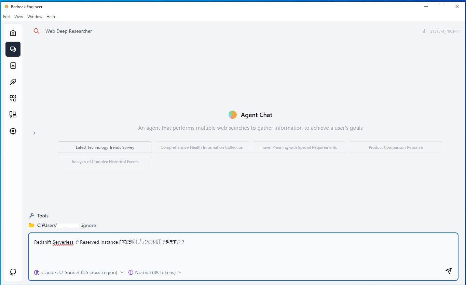This screenshot has height=285, width=466.
Task: Choose Analysis of Complex Historical Events
Action: pos(105,161)
